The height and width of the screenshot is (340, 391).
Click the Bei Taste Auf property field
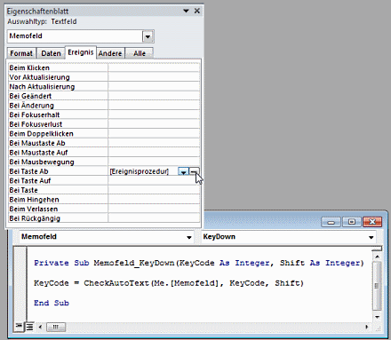pos(154,181)
